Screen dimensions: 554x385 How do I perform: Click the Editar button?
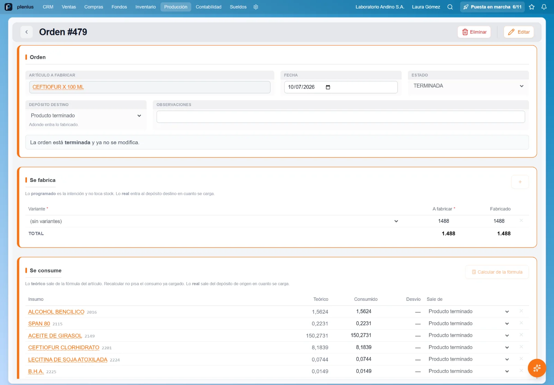[x=519, y=32]
